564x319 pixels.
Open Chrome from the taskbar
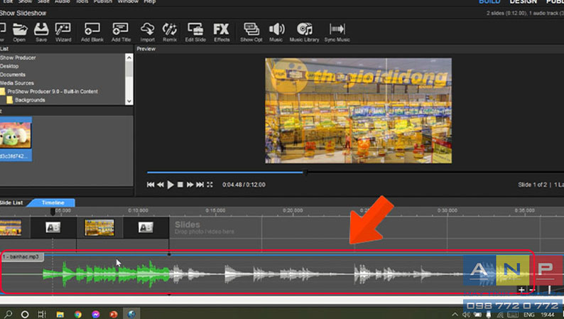point(78,314)
